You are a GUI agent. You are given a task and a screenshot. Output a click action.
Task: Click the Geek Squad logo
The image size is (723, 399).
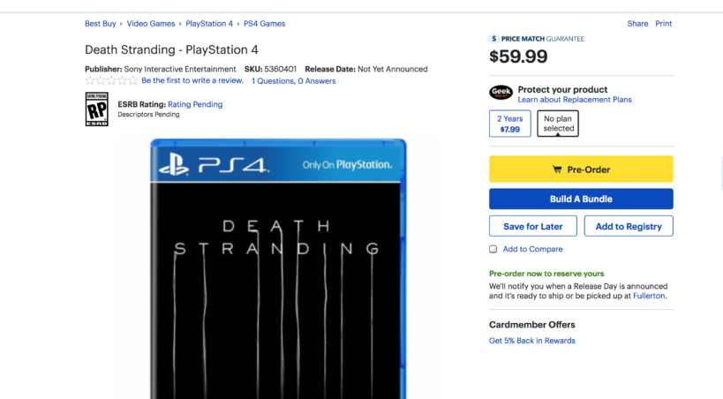point(501,93)
